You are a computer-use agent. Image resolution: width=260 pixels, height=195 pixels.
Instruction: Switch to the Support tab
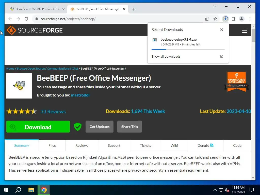(114, 145)
